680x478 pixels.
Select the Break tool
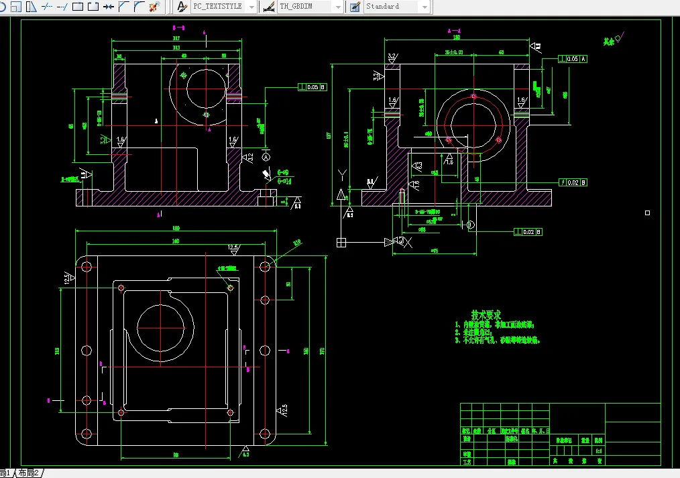(x=92, y=7)
